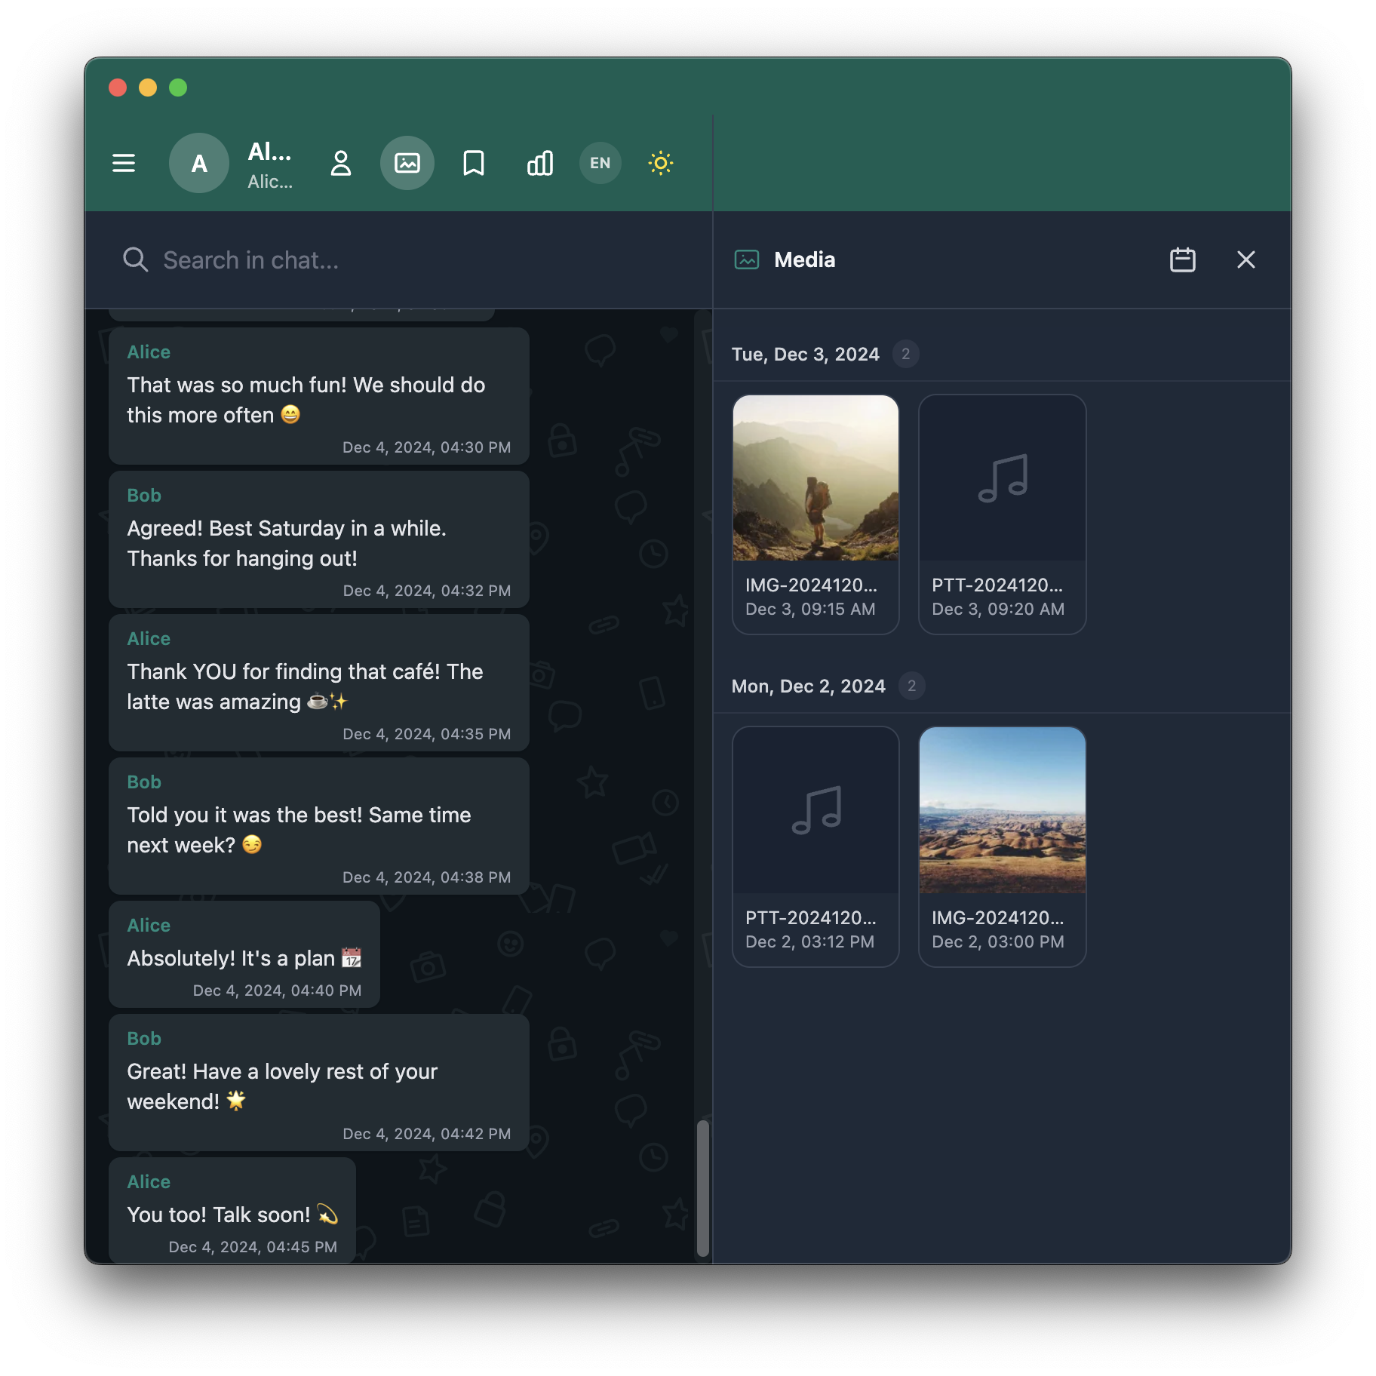Switch to the media gallery view icon
The width and height of the screenshot is (1376, 1376).
coord(407,163)
